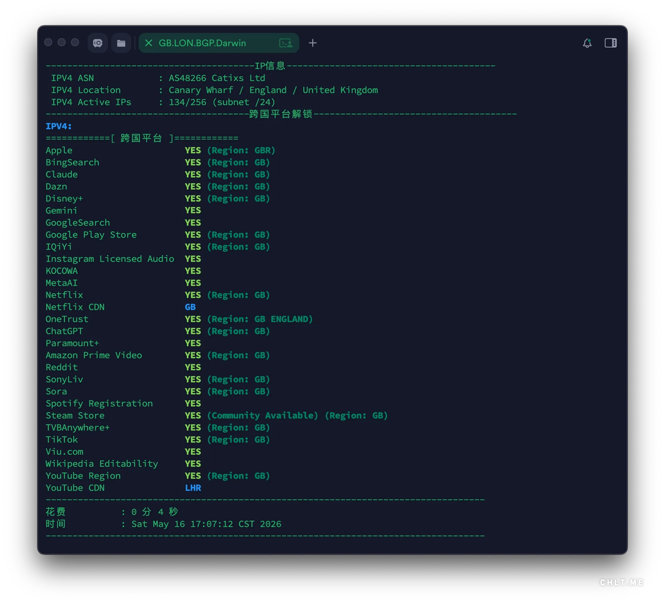The image size is (665, 604).
Task: Select the 'AS48266 Catixs Ltd' value
Action: pyautogui.click(x=217, y=78)
